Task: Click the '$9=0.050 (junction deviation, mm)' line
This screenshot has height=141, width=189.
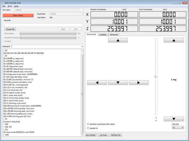Action: coord(18,82)
